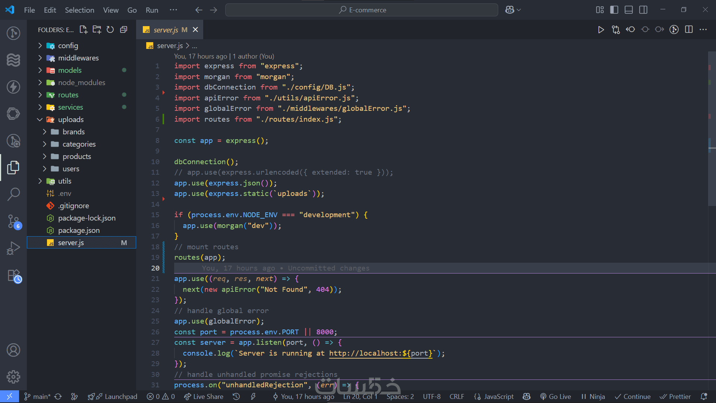
Task: Toggle the bottom panel visibility
Action: 629,10
